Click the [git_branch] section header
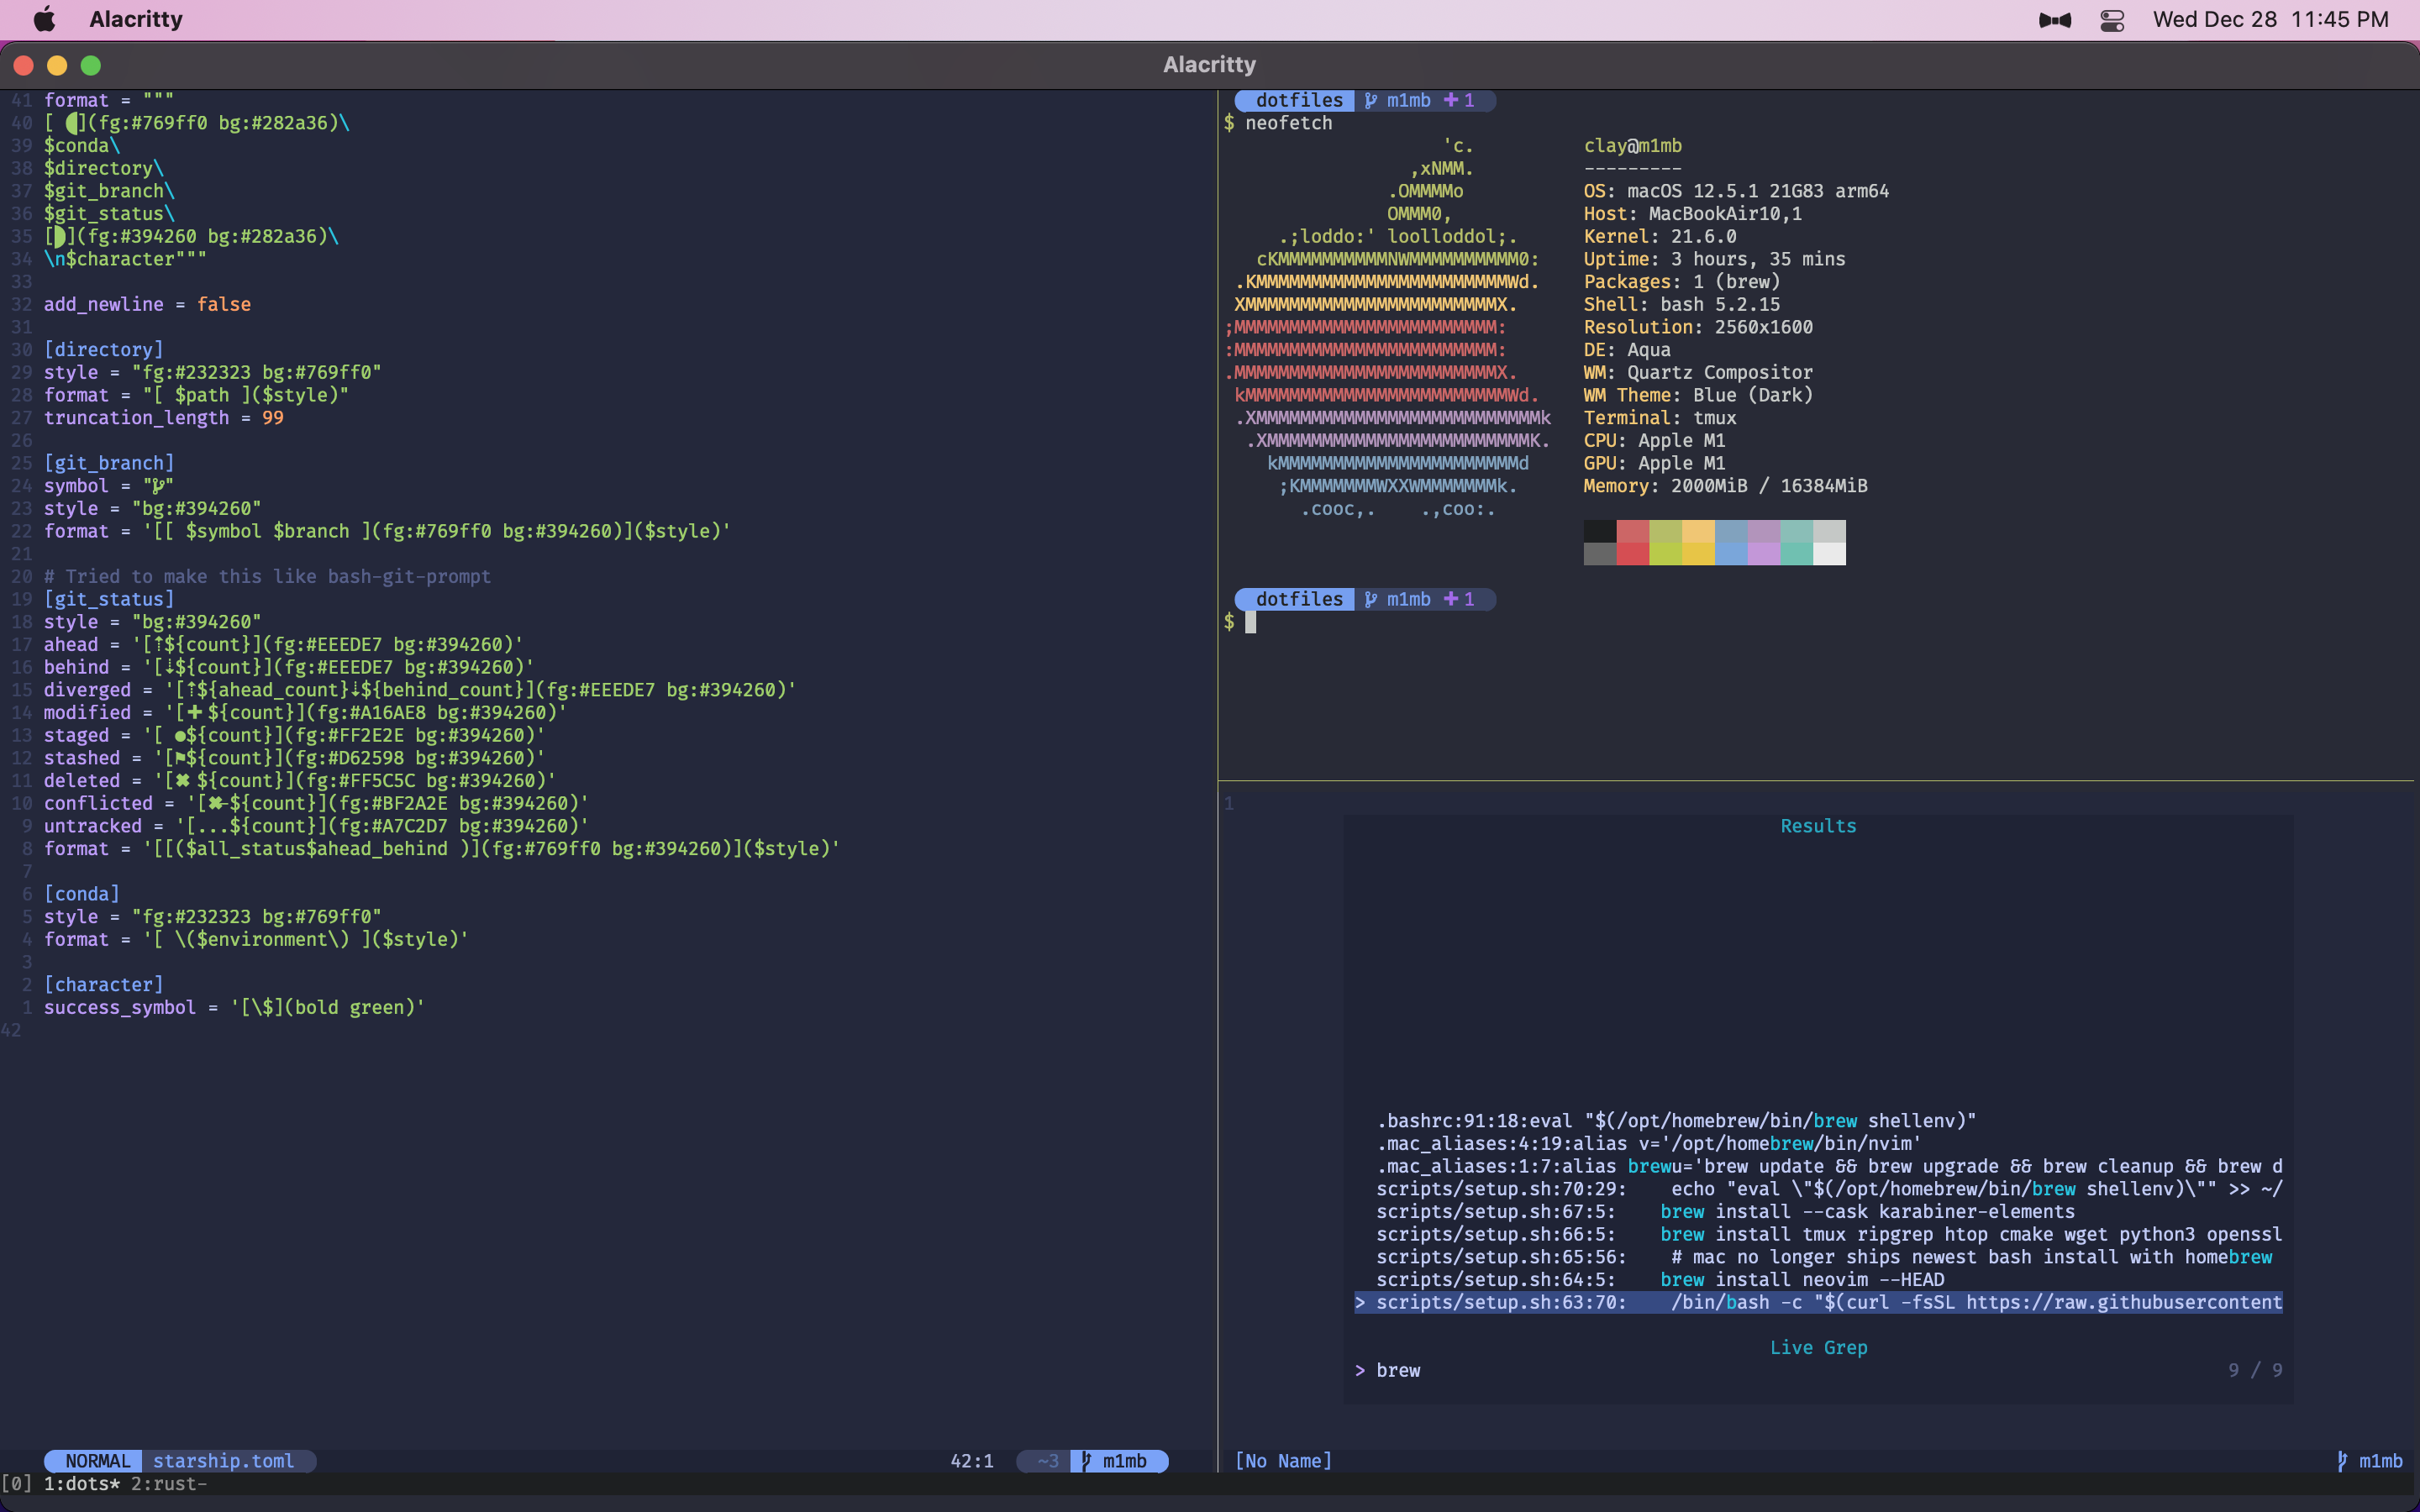 point(109,463)
